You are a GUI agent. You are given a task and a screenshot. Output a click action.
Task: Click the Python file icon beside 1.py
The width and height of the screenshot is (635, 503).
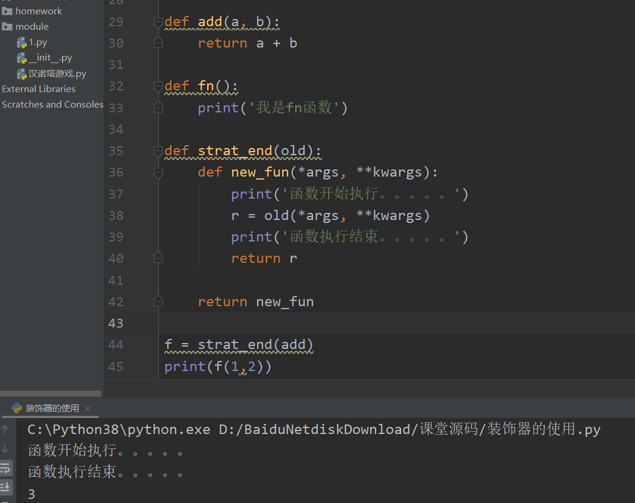click(x=22, y=42)
